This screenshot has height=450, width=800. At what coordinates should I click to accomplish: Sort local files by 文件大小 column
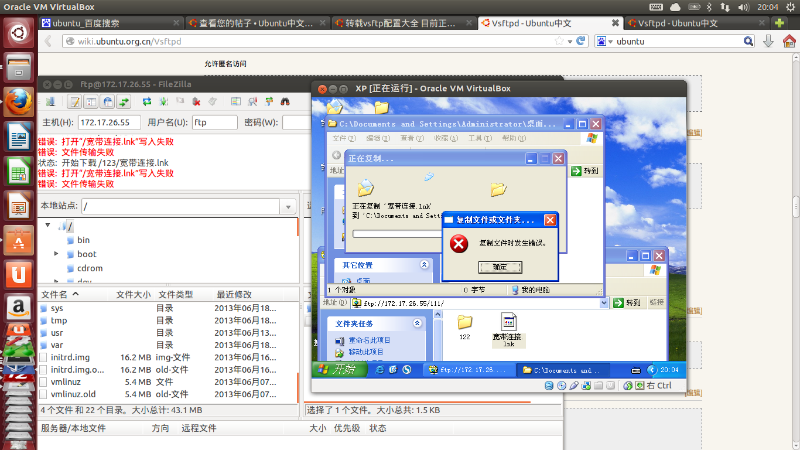[x=133, y=295]
